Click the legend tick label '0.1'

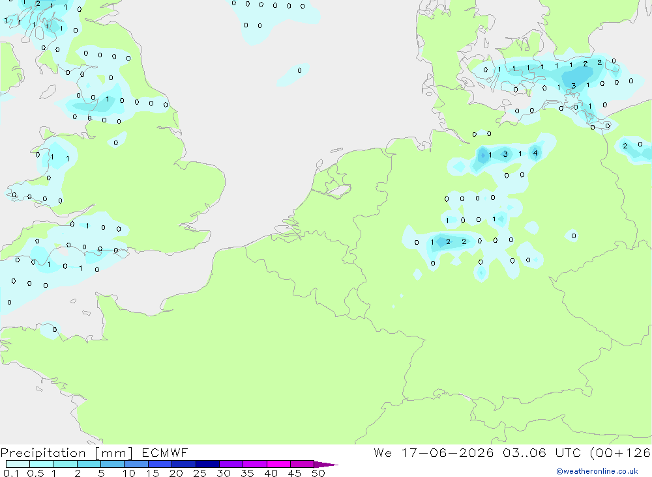pos(11,473)
